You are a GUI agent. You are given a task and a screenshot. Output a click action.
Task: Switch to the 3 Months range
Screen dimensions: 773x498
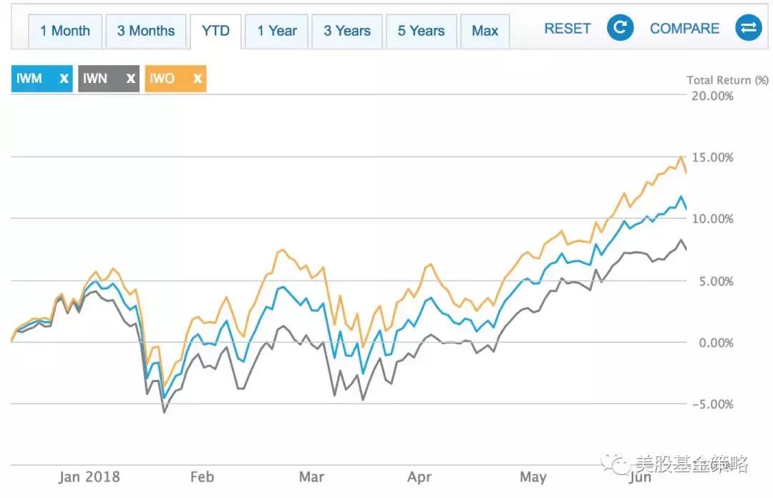(146, 31)
